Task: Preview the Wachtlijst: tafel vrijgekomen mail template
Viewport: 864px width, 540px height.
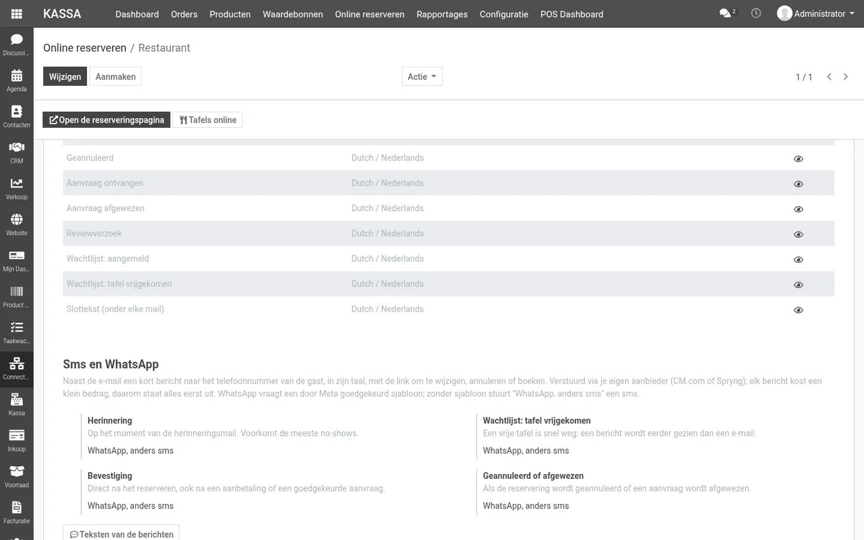Action: tap(798, 285)
